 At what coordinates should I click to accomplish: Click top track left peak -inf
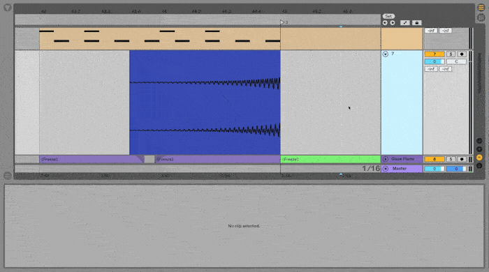[x=431, y=31]
